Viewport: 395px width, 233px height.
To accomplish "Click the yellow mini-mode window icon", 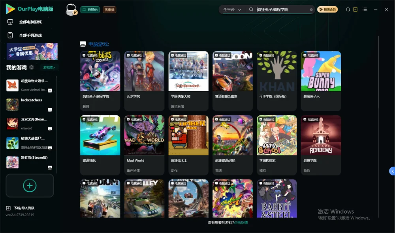I will (x=355, y=9).
